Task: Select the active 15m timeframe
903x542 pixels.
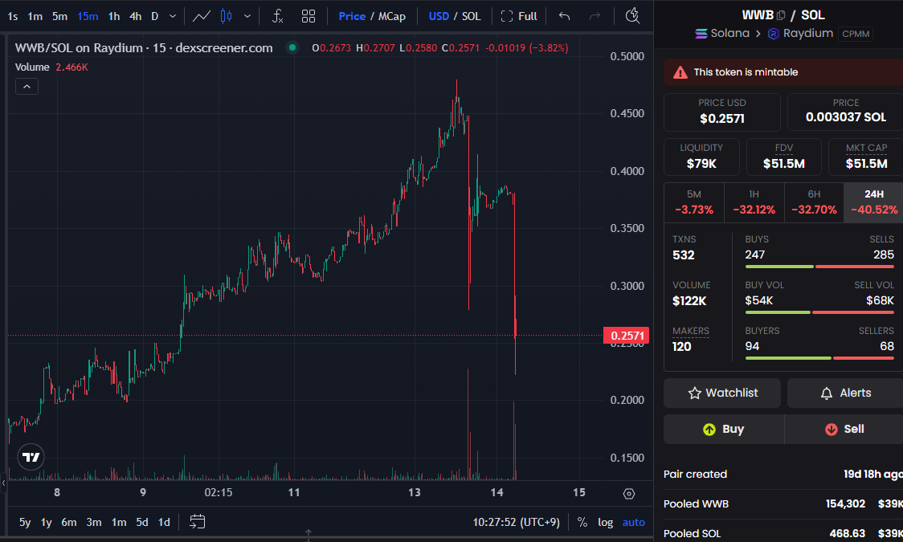Action: point(88,16)
